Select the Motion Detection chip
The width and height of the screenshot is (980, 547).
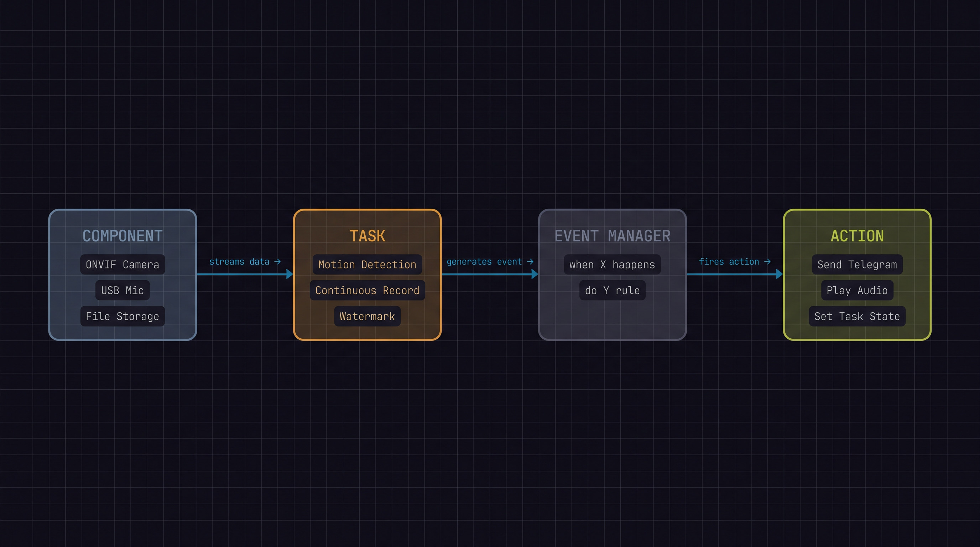(367, 264)
